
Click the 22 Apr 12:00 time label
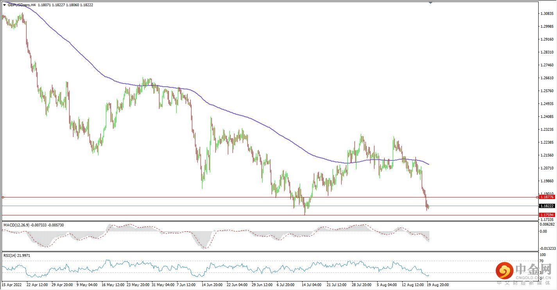pos(37,285)
